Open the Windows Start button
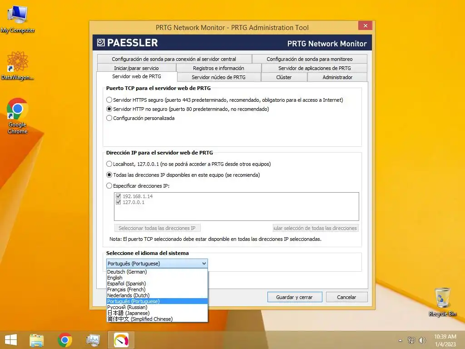This screenshot has width=465, height=349. 11,340
